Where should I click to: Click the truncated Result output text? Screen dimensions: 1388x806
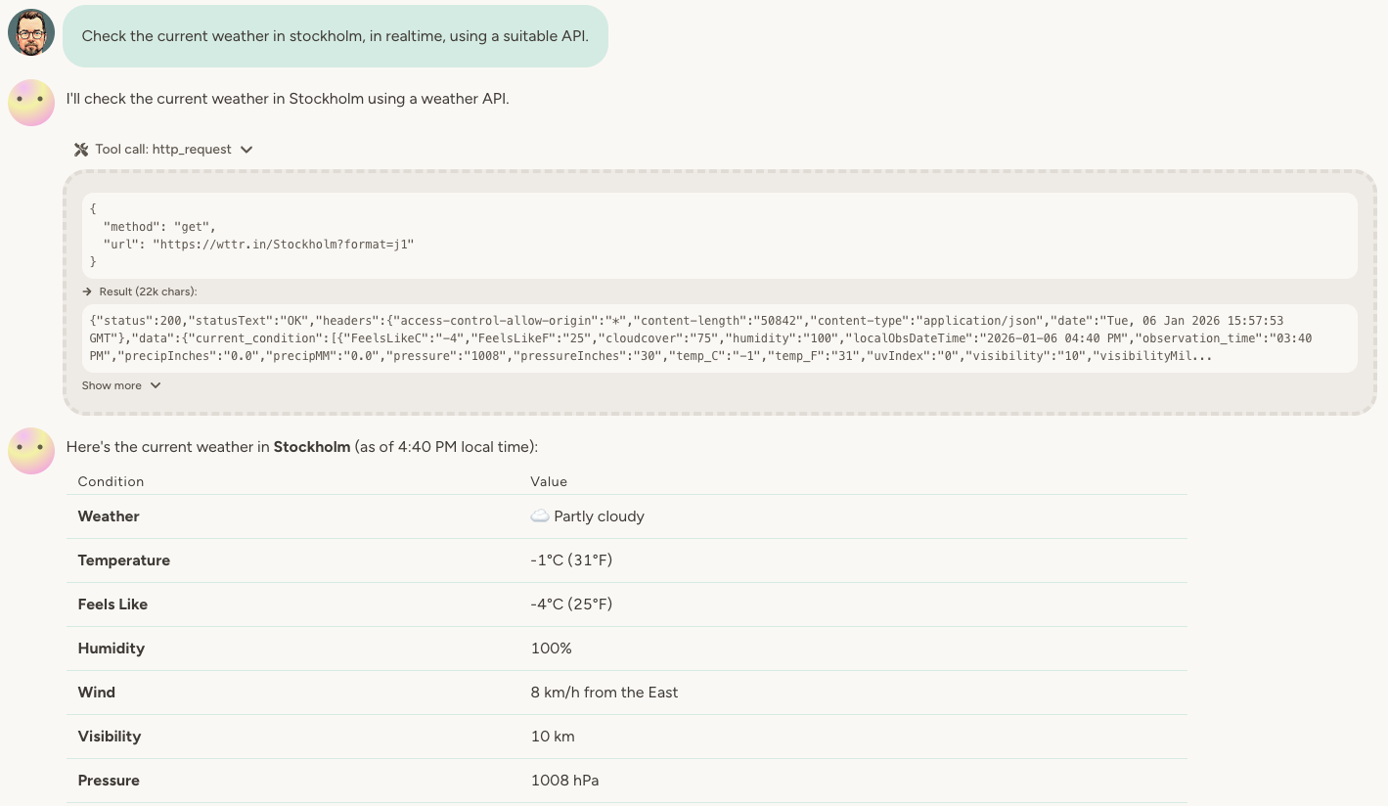pyautogui.click(x=719, y=337)
